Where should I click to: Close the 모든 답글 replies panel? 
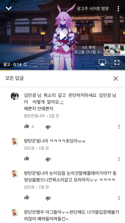point(116,79)
